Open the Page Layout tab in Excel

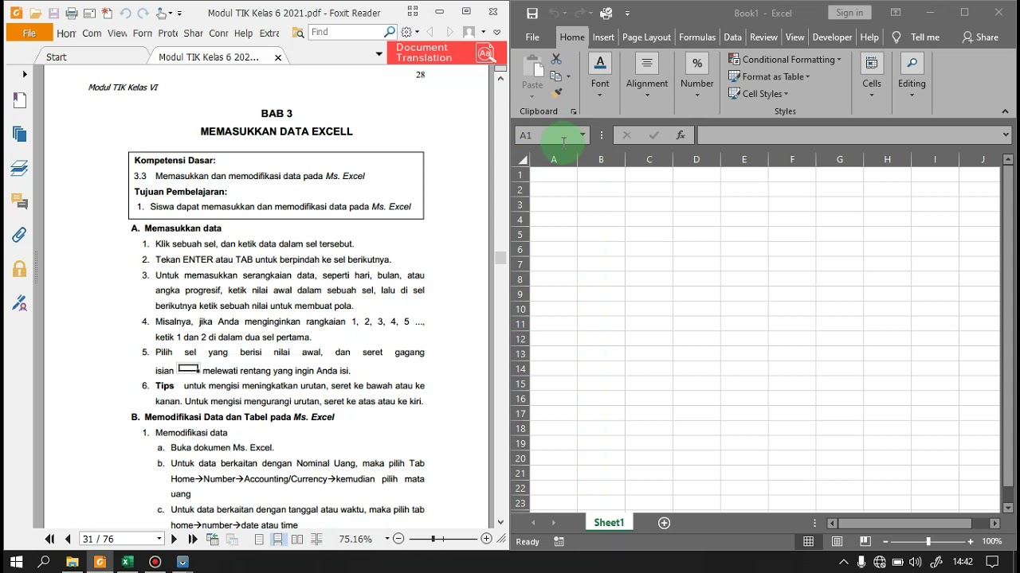click(646, 37)
